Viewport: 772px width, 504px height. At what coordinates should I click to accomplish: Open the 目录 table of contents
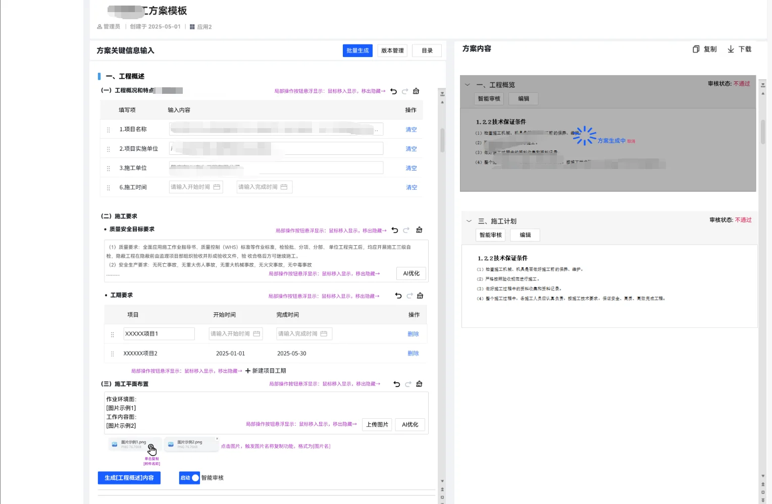427,50
